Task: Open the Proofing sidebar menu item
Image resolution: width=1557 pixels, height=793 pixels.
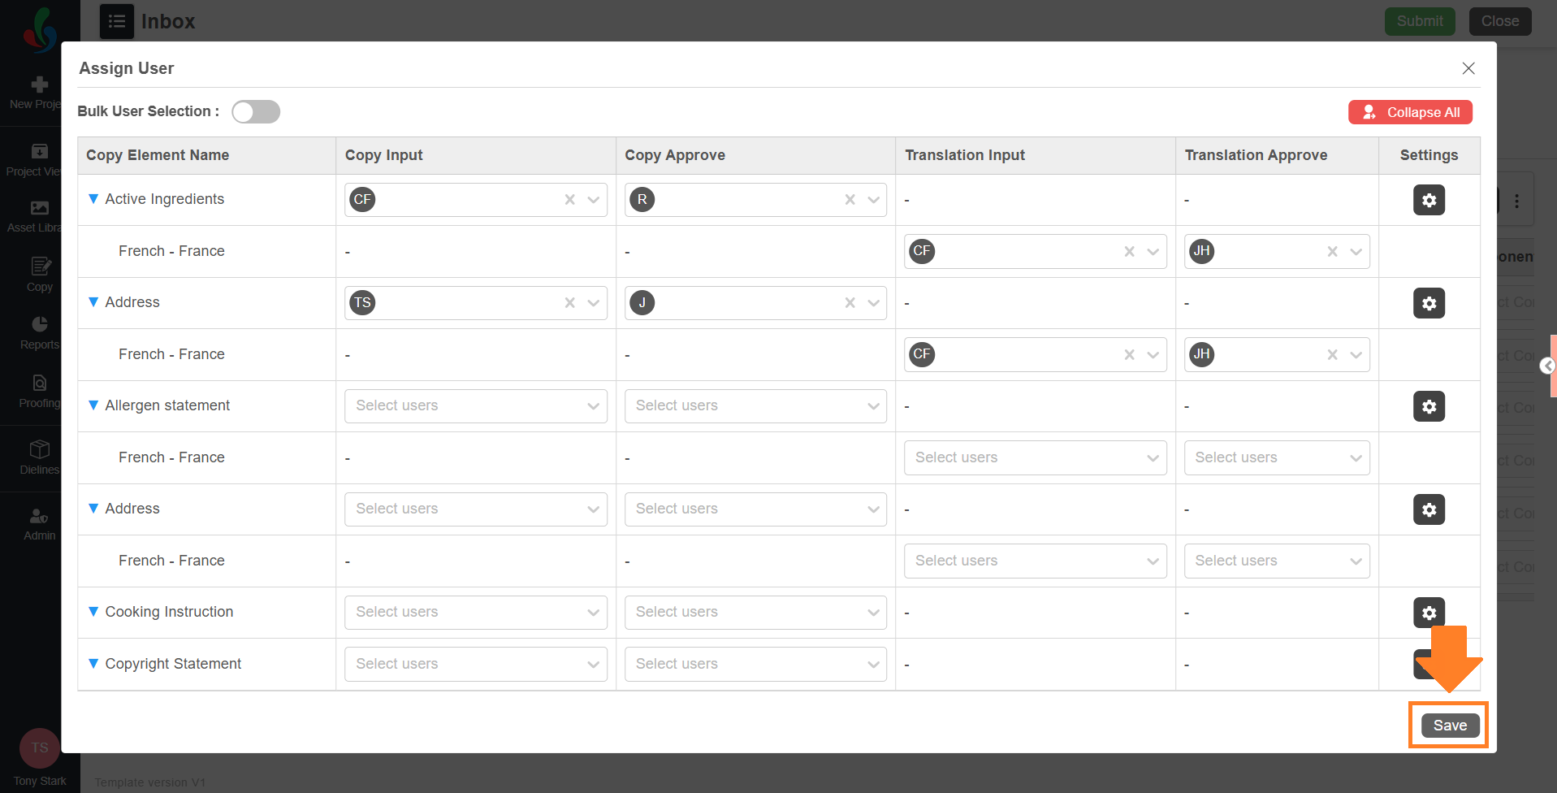Action: tap(39, 391)
